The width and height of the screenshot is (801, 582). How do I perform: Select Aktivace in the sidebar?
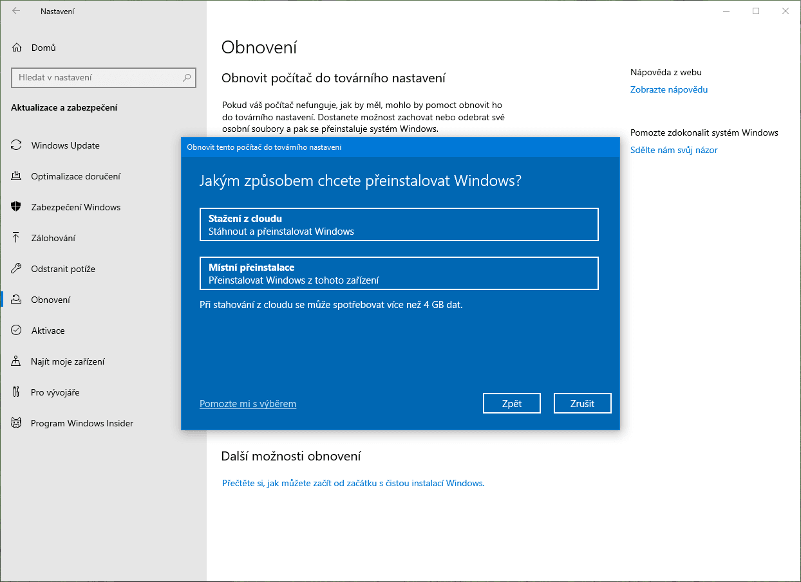(52, 331)
